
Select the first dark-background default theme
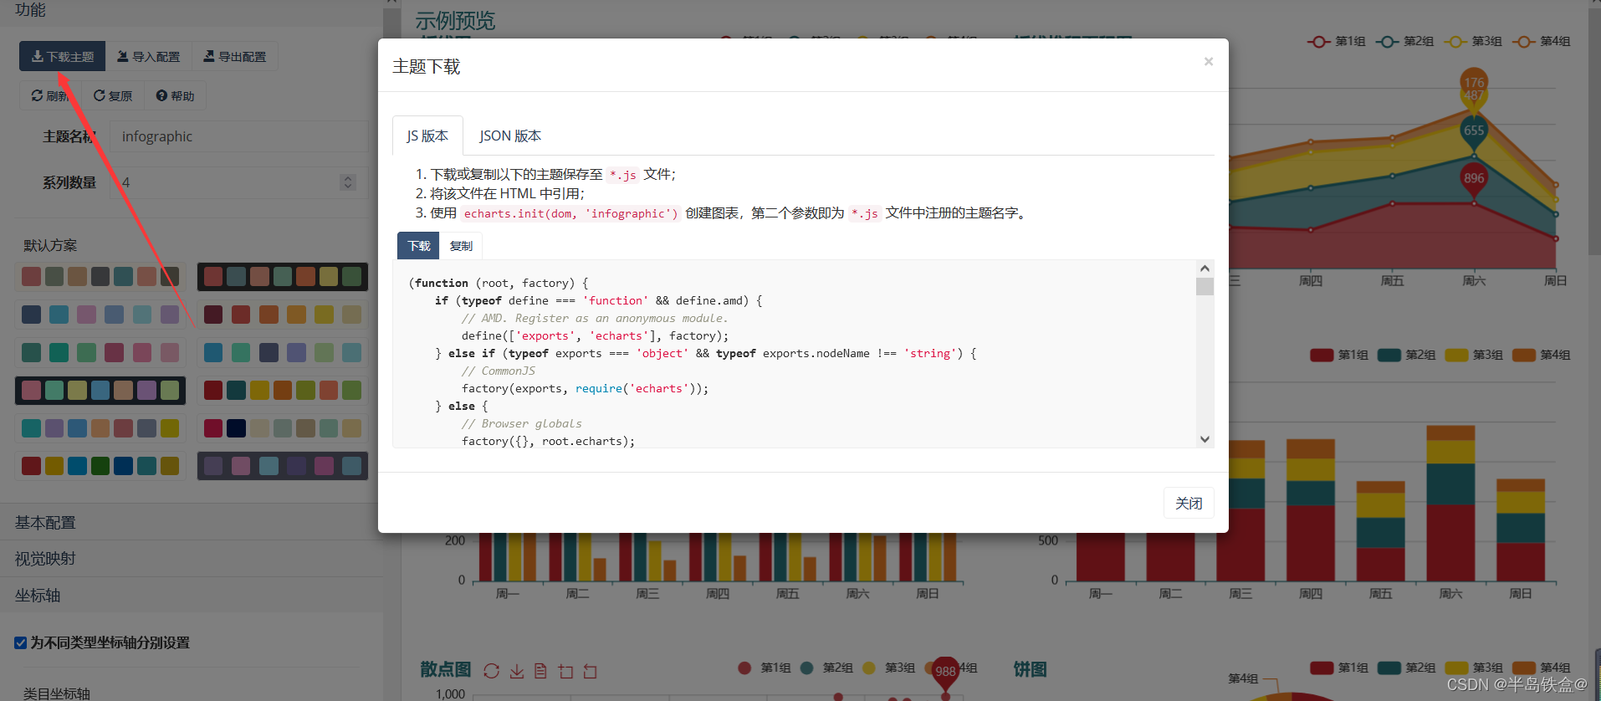click(283, 277)
